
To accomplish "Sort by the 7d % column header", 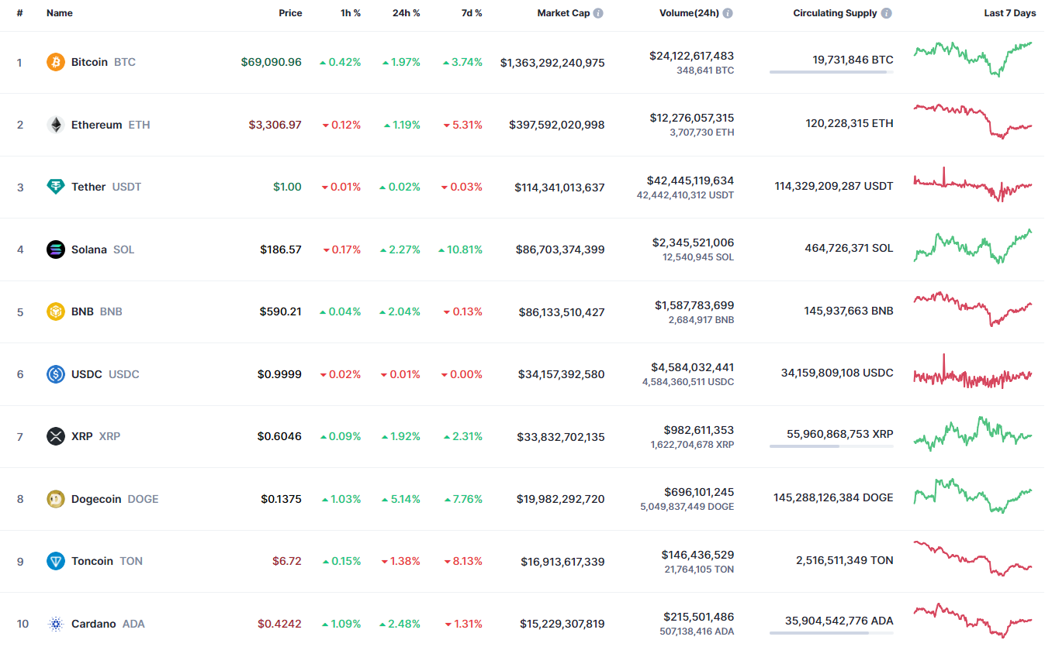I will tap(469, 13).
